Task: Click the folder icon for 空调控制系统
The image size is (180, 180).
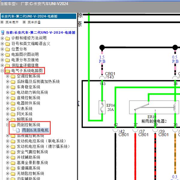Action: tap(13, 76)
